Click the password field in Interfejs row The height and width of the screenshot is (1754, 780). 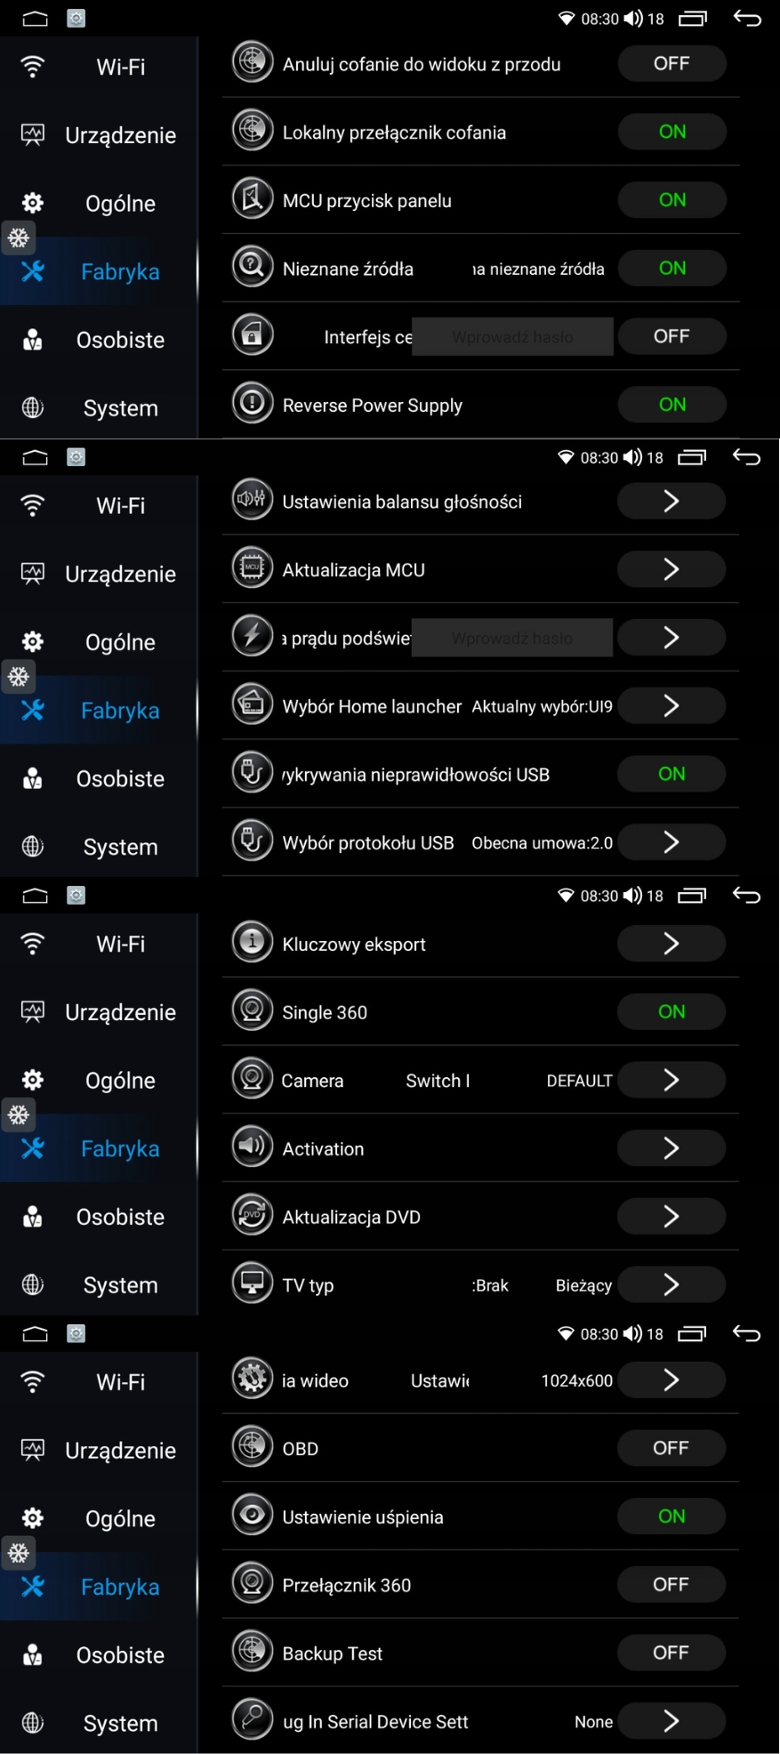[512, 337]
